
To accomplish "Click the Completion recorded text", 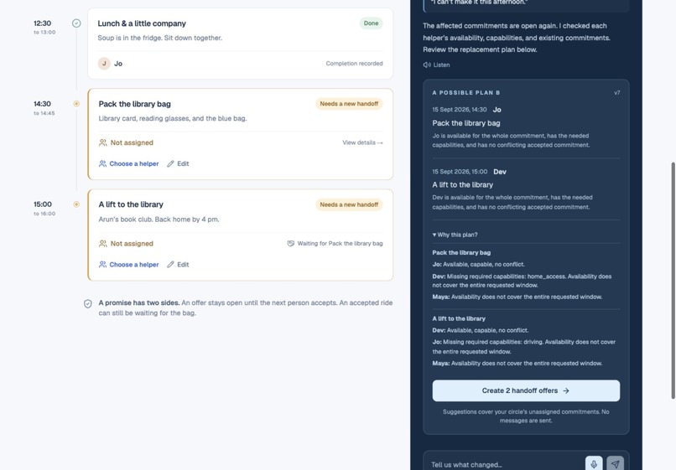I will [x=355, y=64].
